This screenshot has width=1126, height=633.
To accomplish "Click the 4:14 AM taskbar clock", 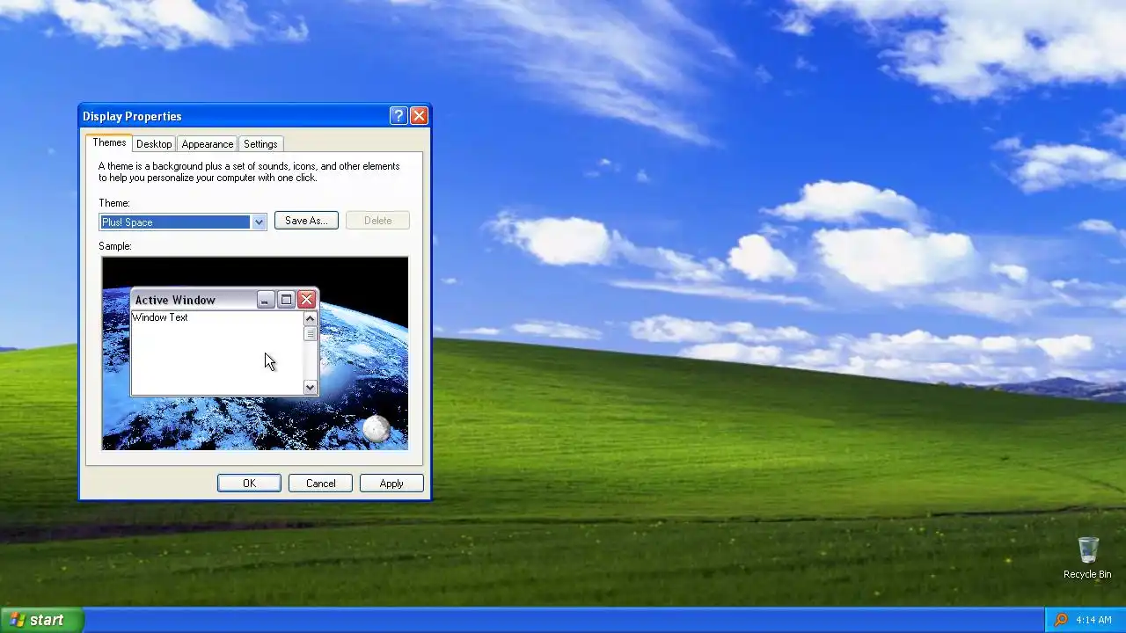I will coord(1093,620).
